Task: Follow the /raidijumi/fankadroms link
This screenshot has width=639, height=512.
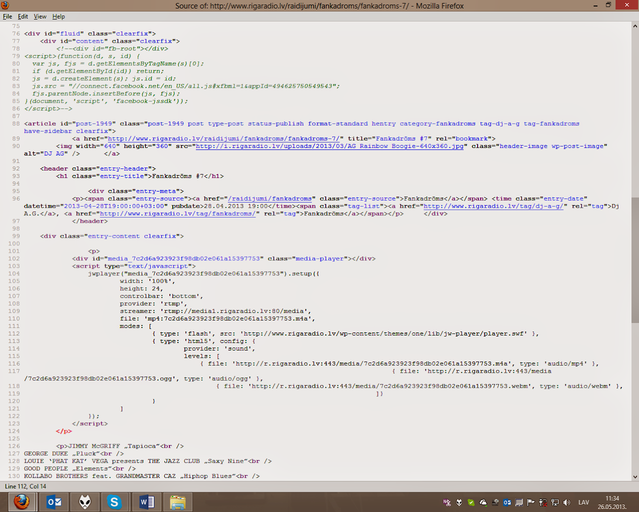Action: tap(270, 199)
